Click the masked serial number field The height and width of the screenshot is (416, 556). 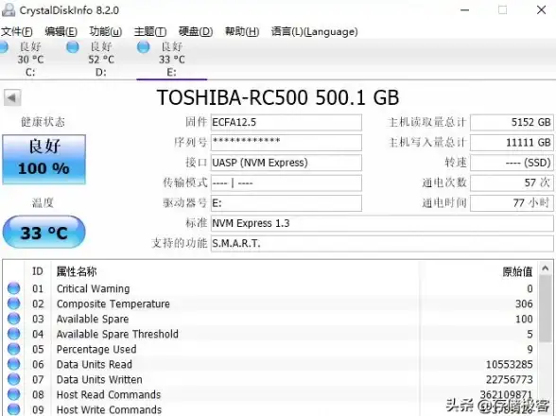[x=287, y=143]
